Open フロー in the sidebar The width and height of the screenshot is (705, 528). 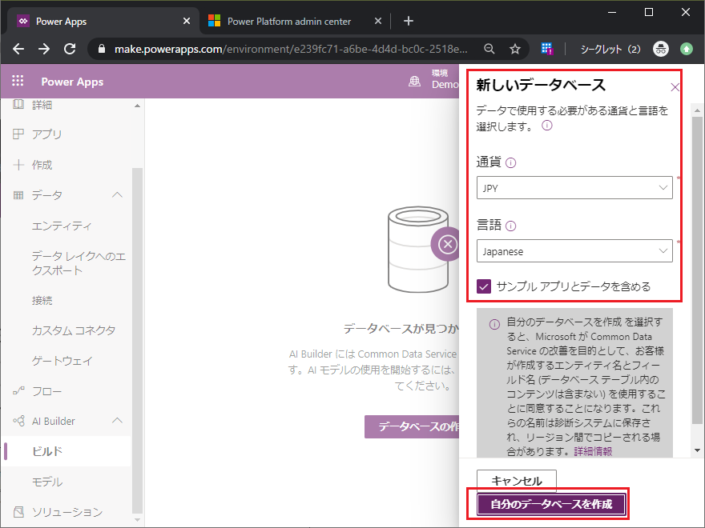(46, 391)
